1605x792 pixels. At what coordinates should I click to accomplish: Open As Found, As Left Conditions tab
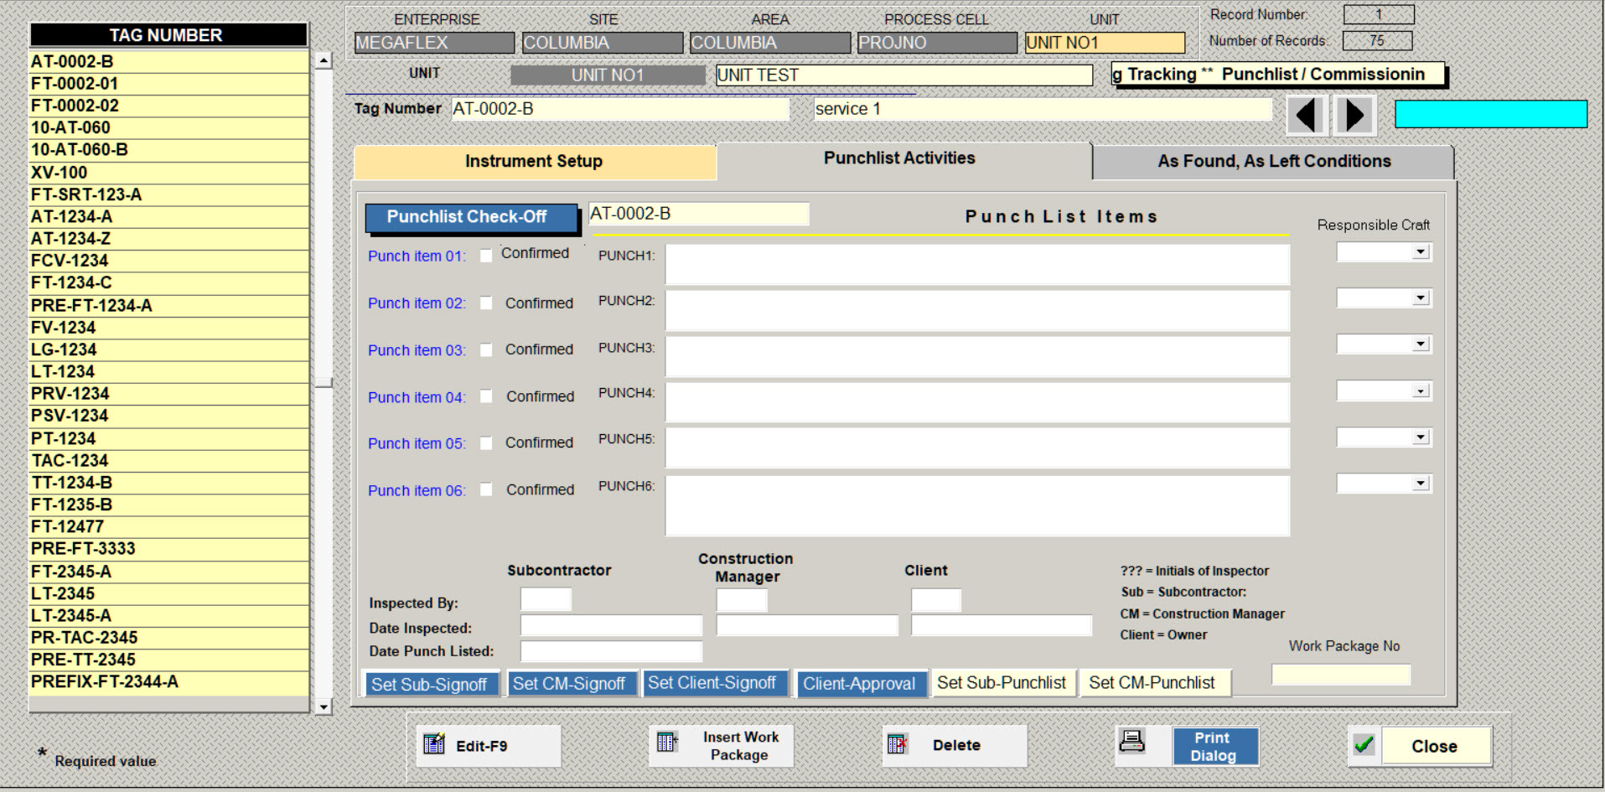[1273, 162]
